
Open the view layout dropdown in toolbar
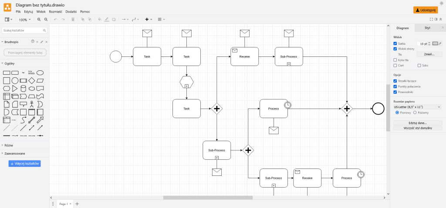tap(9, 20)
